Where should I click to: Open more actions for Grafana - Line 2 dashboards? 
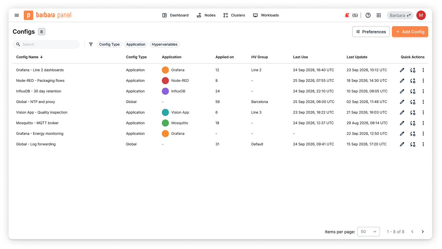point(423,70)
